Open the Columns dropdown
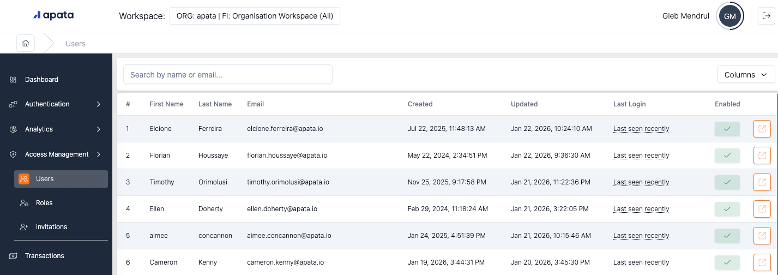The height and width of the screenshot is (275, 778). (x=746, y=75)
